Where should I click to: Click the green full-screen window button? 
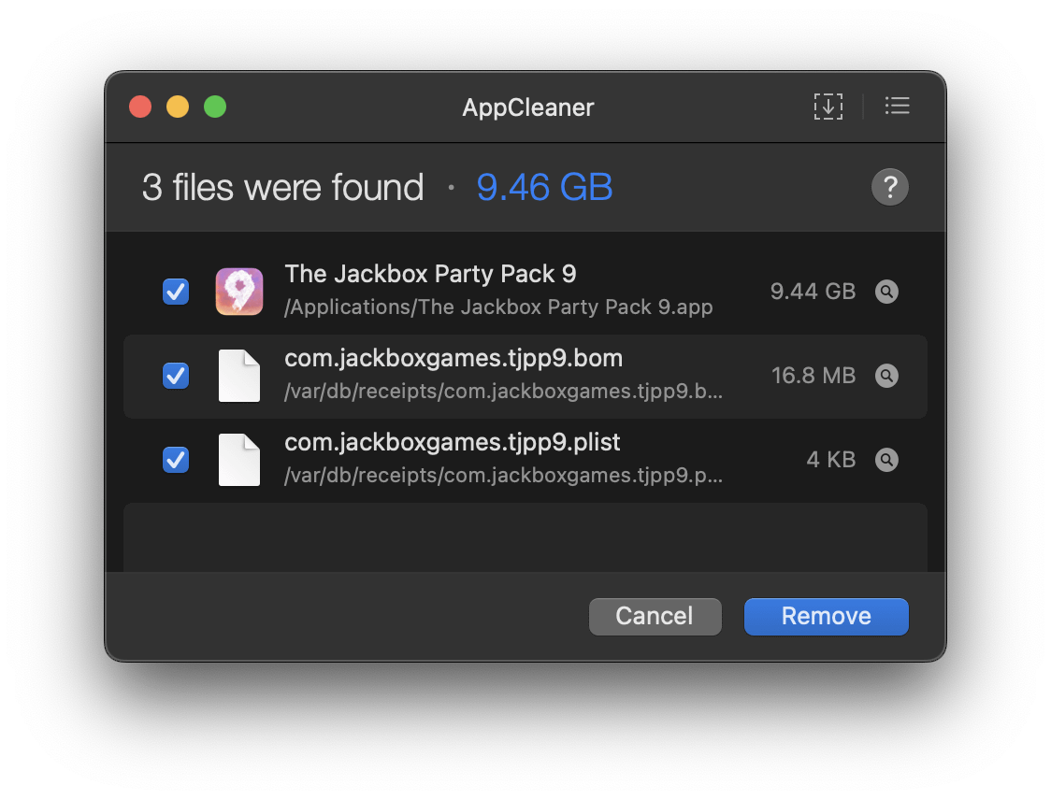pyautogui.click(x=215, y=107)
